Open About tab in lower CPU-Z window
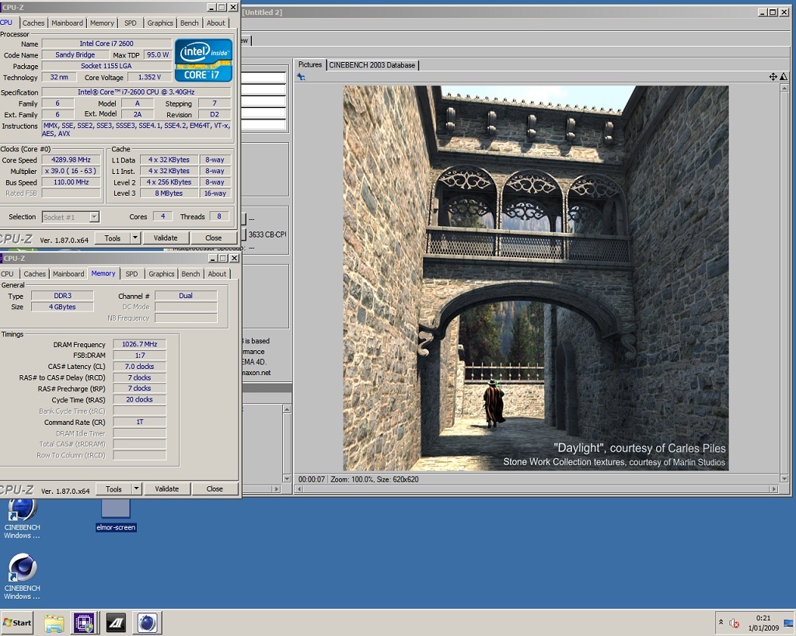Image resolution: width=796 pixels, height=636 pixels. [x=218, y=273]
